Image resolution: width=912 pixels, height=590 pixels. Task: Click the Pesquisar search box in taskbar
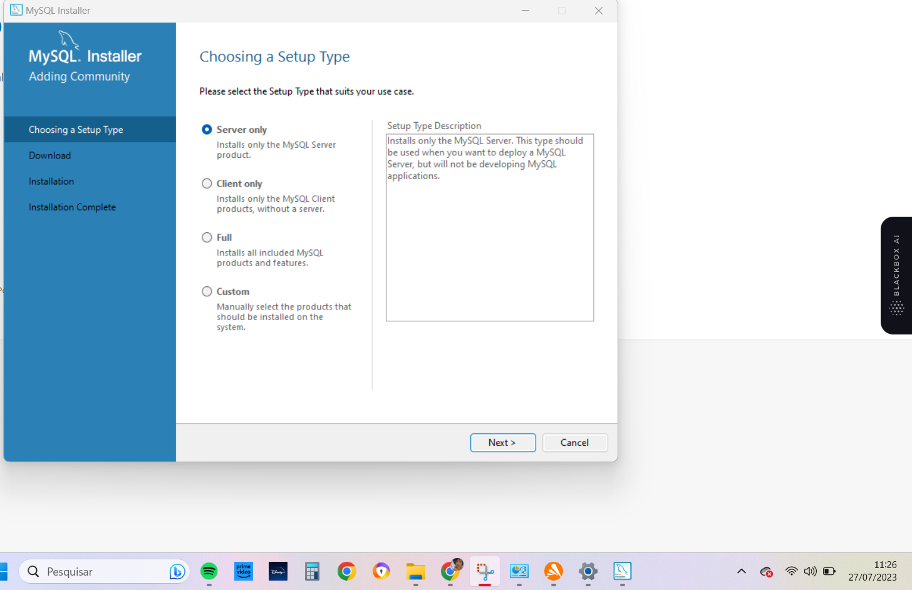[x=104, y=571]
